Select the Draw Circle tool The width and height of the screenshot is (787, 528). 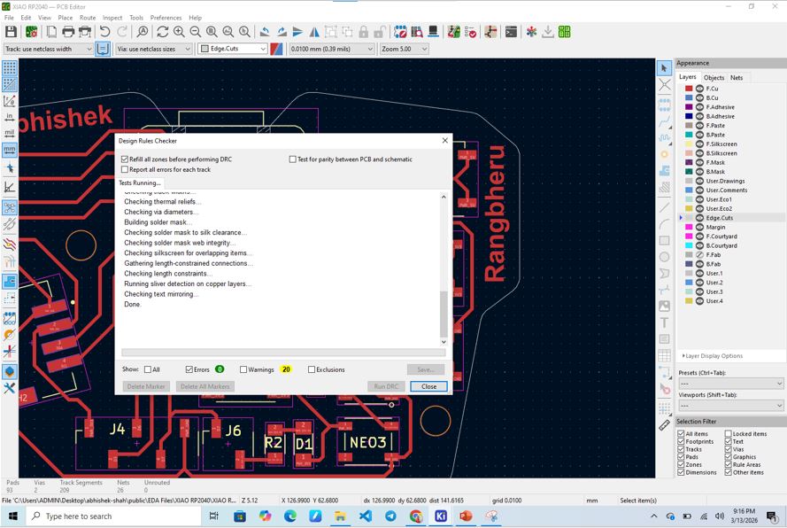pos(664,257)
